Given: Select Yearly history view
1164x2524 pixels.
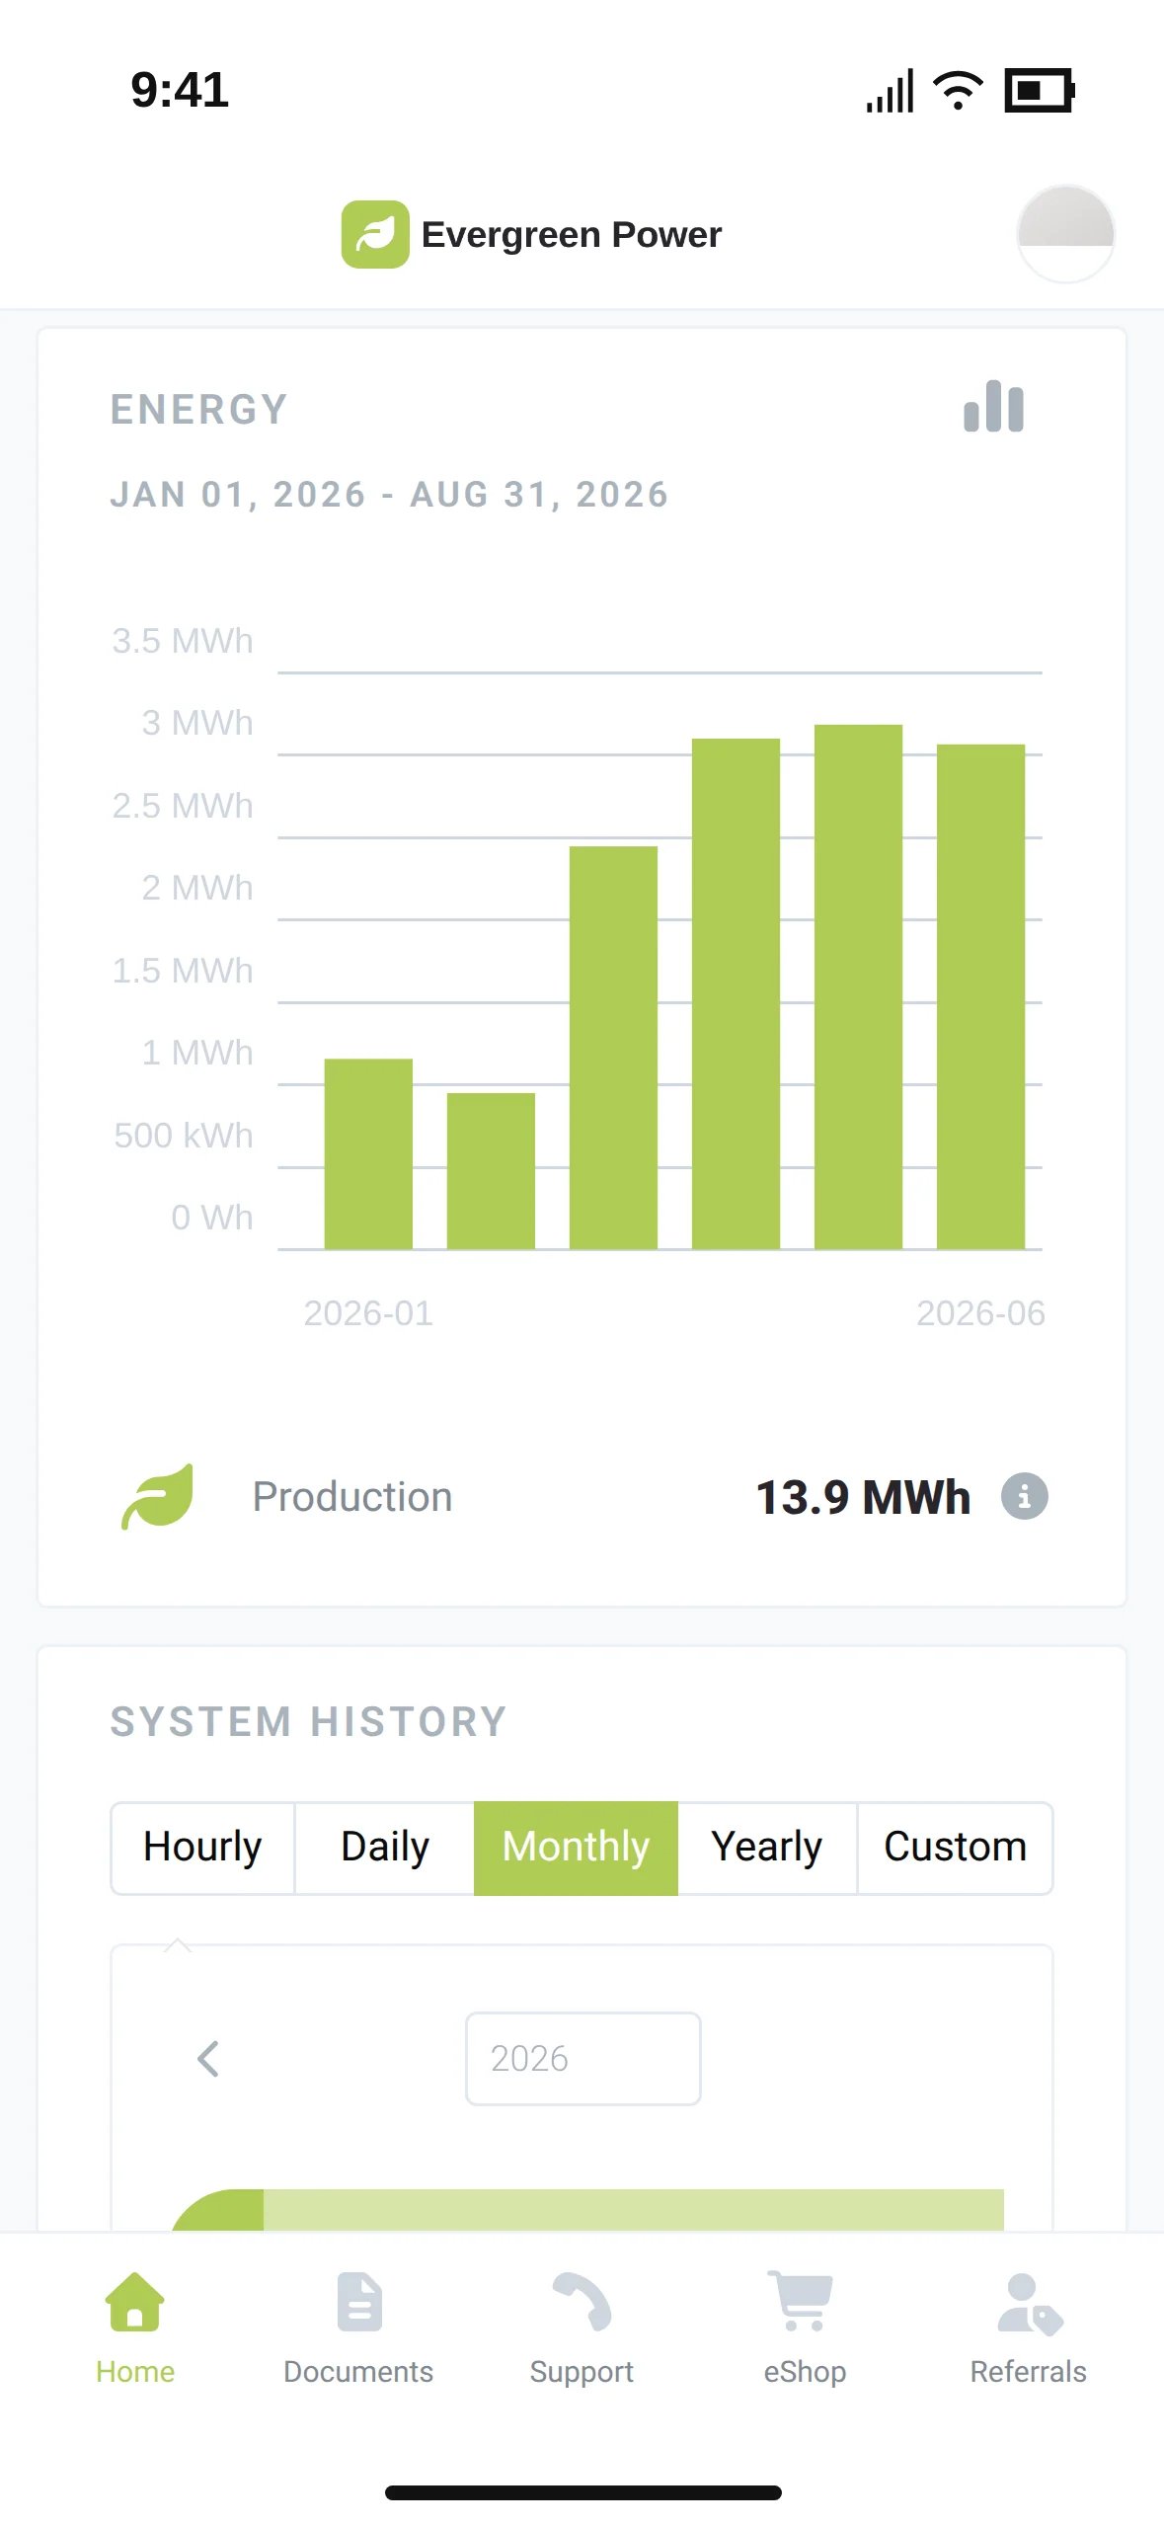Looking at the screenshot, I should tap(767, 1848).
